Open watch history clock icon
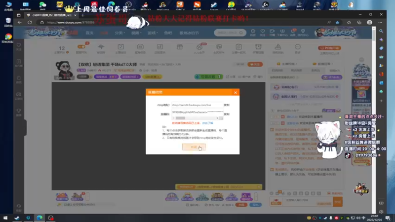 point(253,33)
